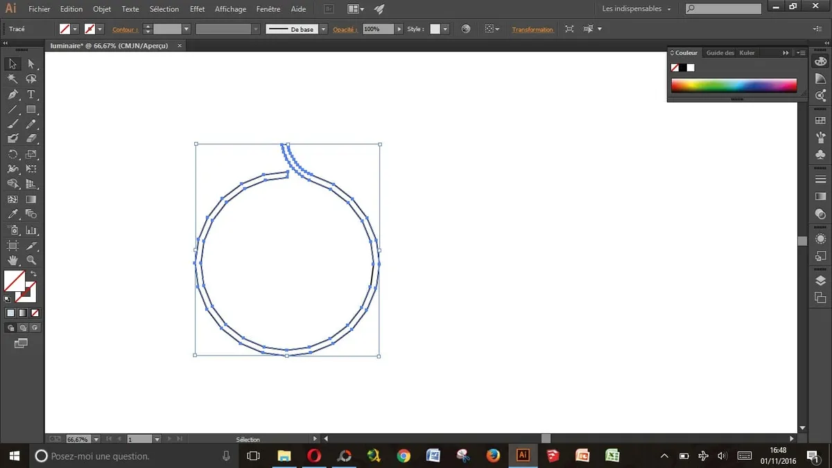The image size is (832, 468).
Task: Open the Symbols panel icon in dock
Action: tap(821, 154)
